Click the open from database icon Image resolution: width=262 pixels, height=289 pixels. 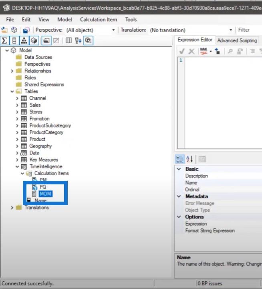(14, 30)
